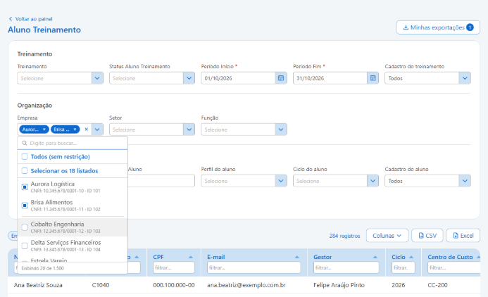
Task: Click Felipe Araújo Pinto gestor cell
Action: coord(339,285)
